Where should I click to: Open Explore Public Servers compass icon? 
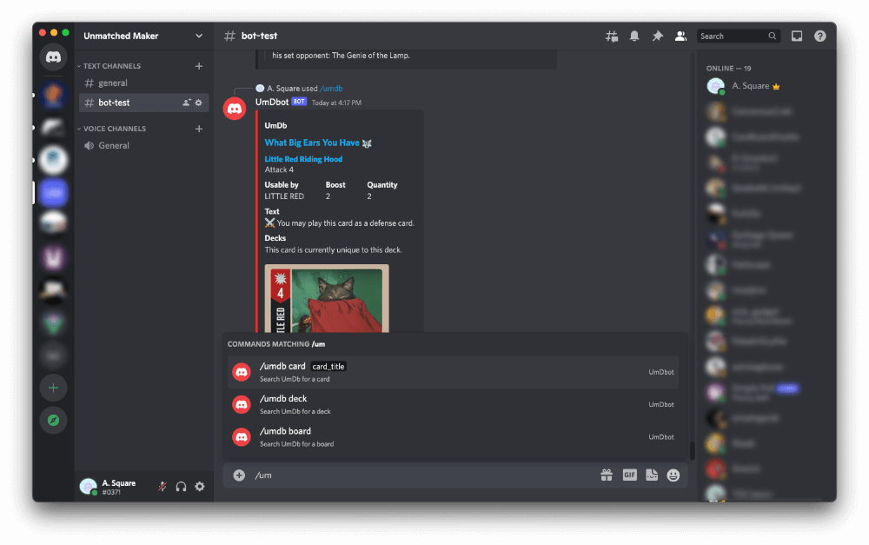(53, 420)
